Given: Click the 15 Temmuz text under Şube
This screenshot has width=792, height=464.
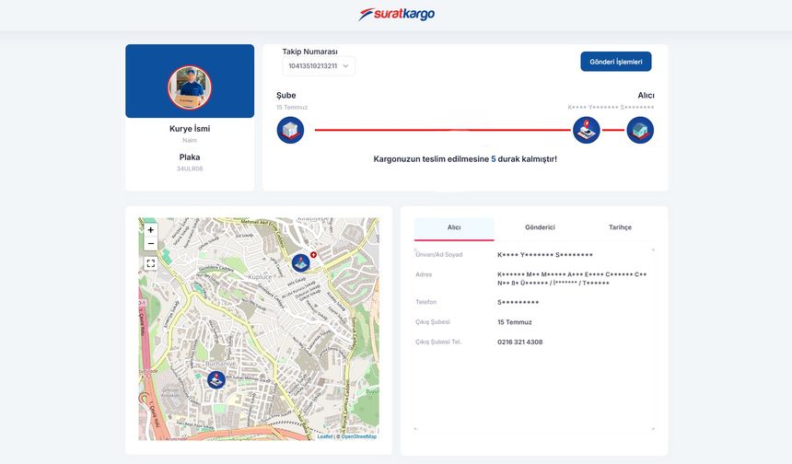Looking at the screenshot, I should pyautogui.click(x=292, y=107).
